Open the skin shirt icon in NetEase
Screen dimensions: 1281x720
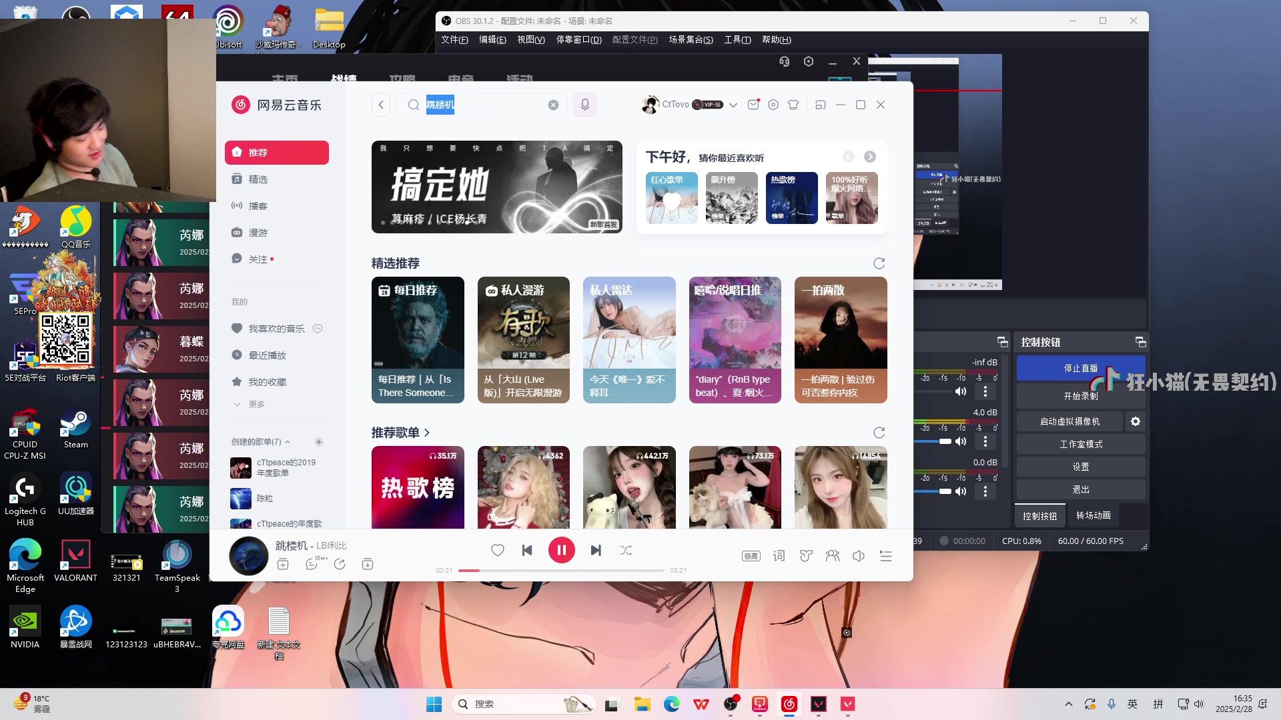coord(793,105)
